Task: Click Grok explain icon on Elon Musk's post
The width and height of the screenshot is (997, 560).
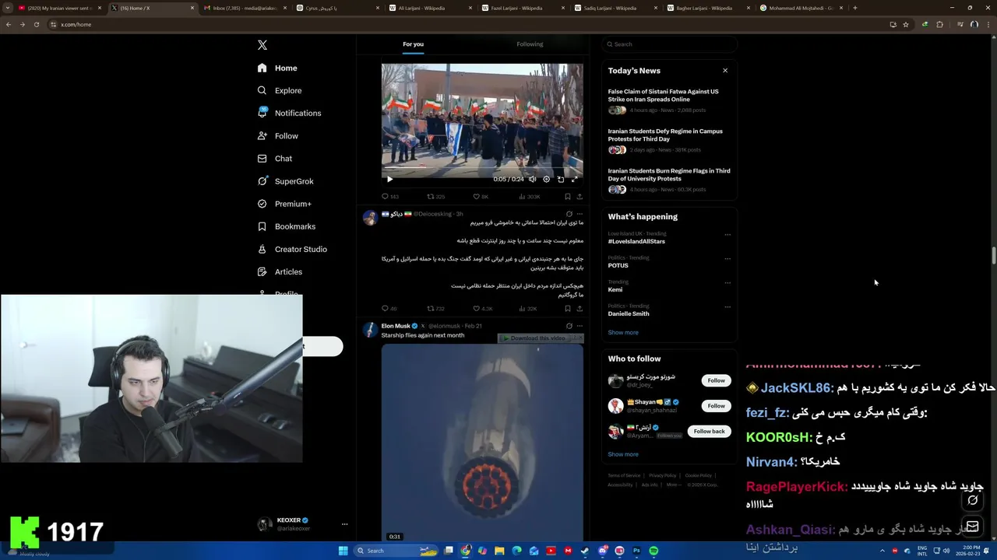Action: (569, 326)
